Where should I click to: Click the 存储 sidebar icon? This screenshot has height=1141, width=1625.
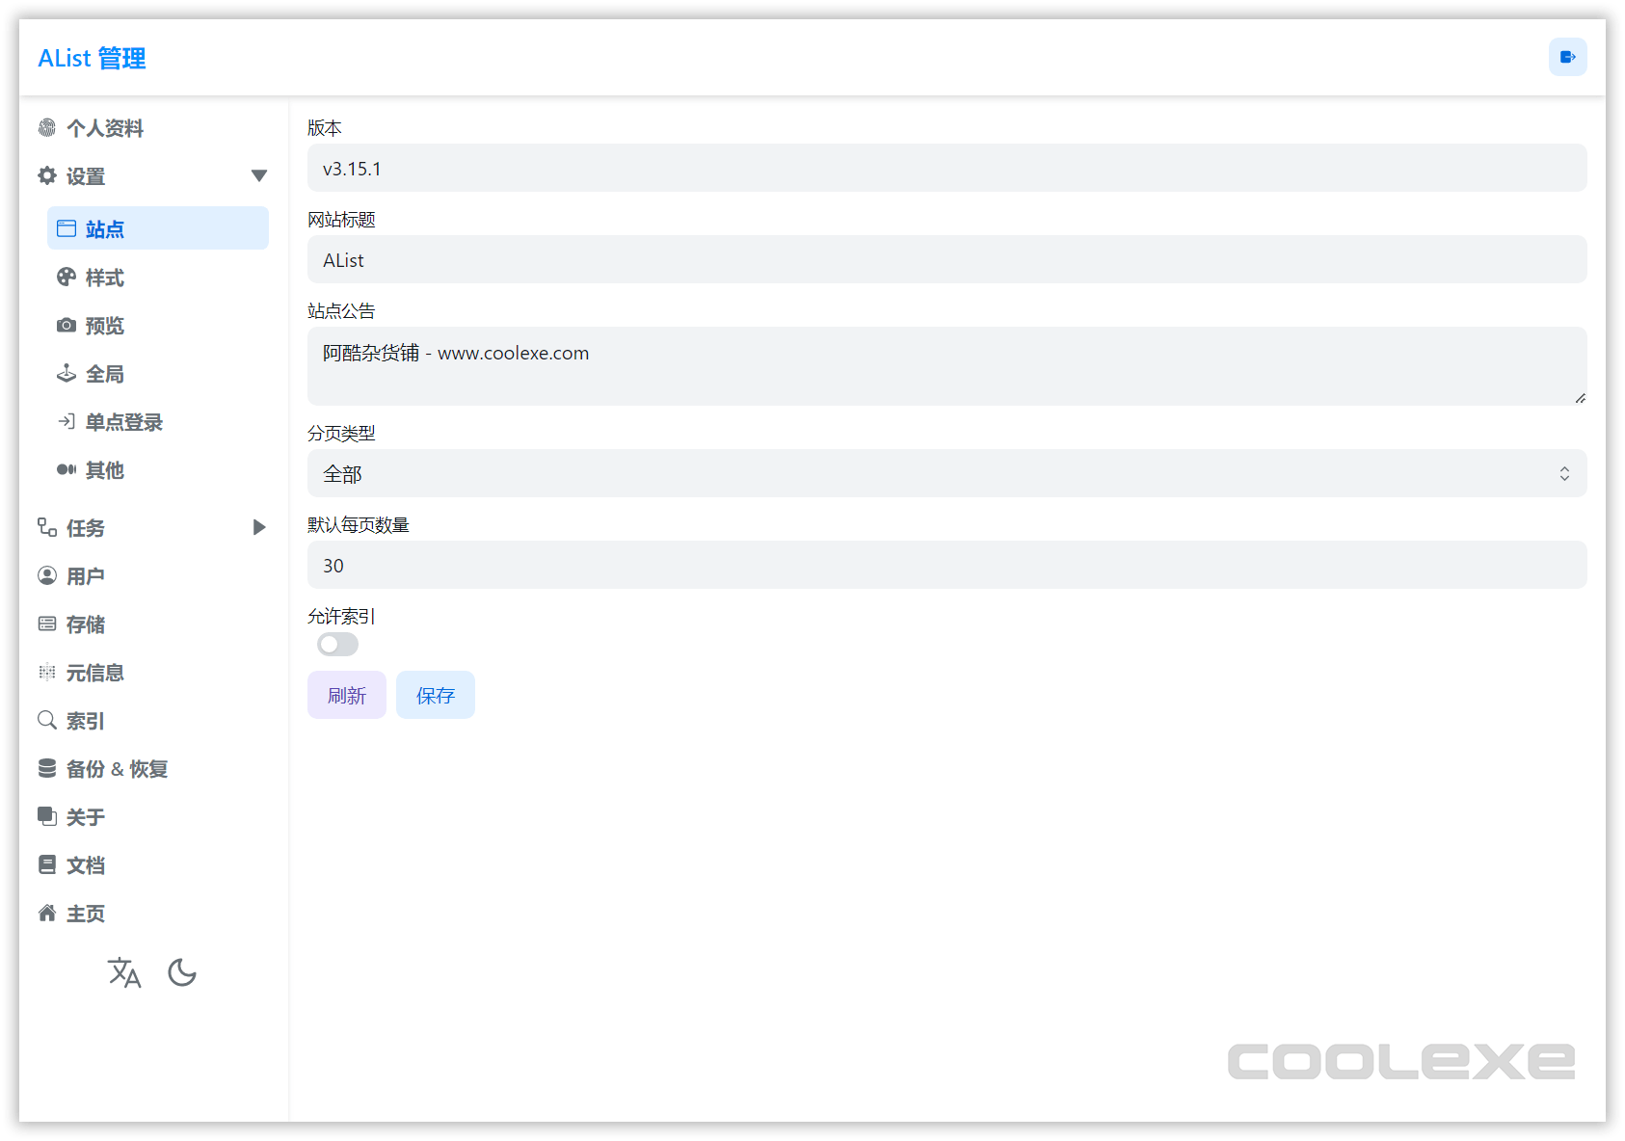tap(46, 624)
